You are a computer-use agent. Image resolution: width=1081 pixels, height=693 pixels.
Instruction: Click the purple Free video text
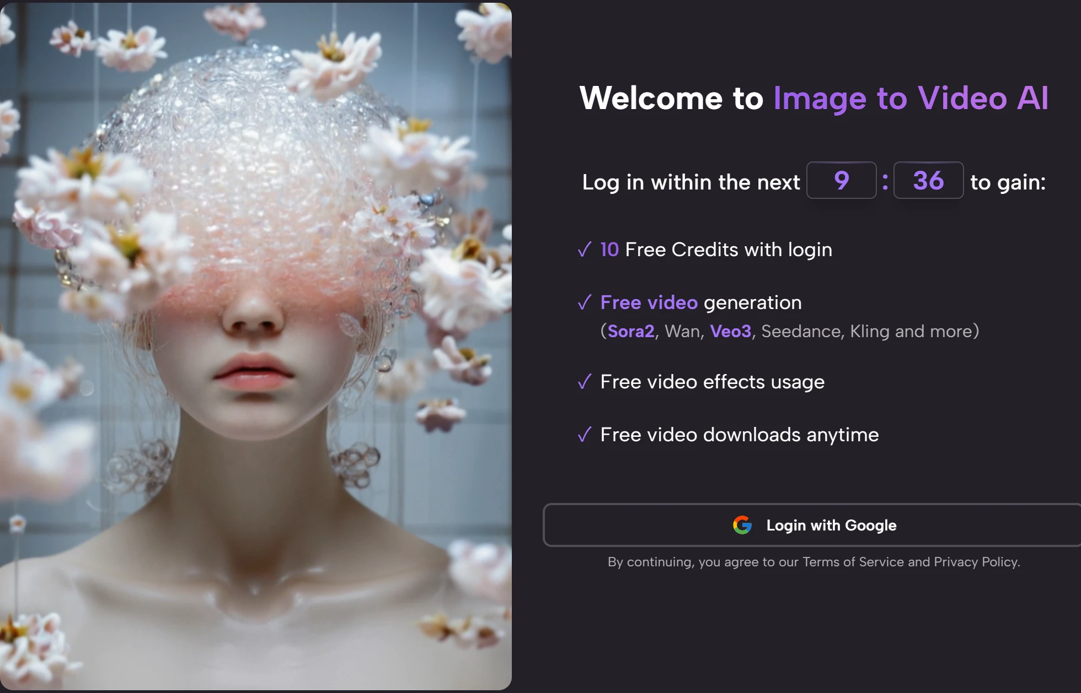(649, 302)
